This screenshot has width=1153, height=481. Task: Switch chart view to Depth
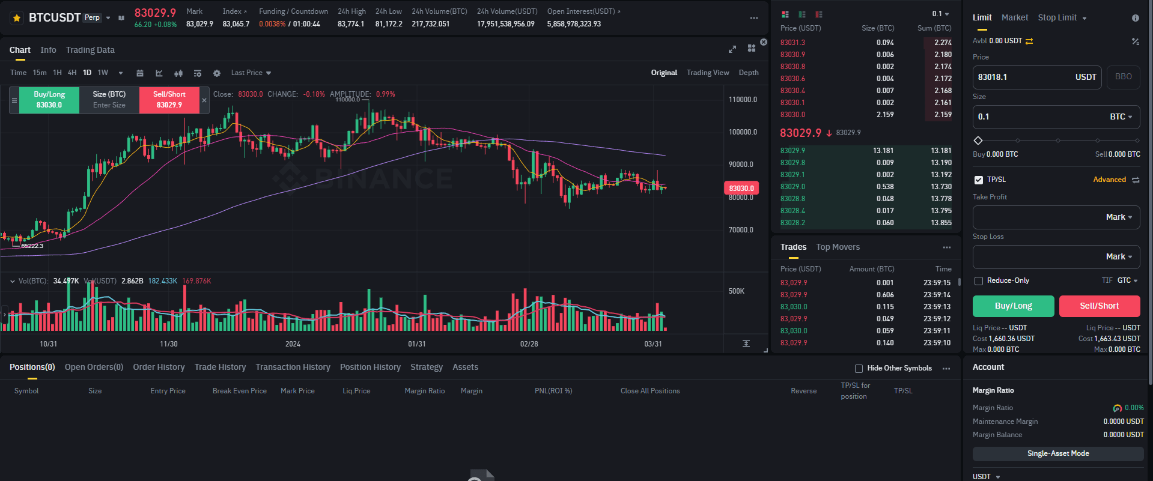click(749, 73)
